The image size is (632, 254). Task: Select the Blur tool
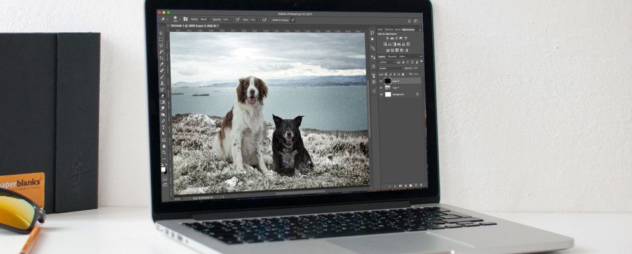coord(162,109)
